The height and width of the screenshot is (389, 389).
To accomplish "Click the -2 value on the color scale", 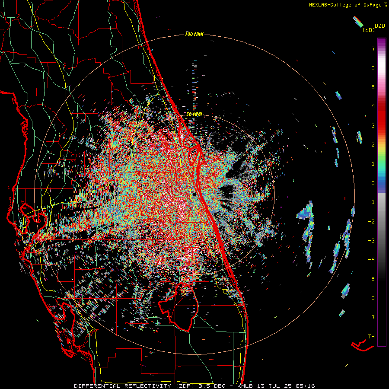I will pos(371,221).
